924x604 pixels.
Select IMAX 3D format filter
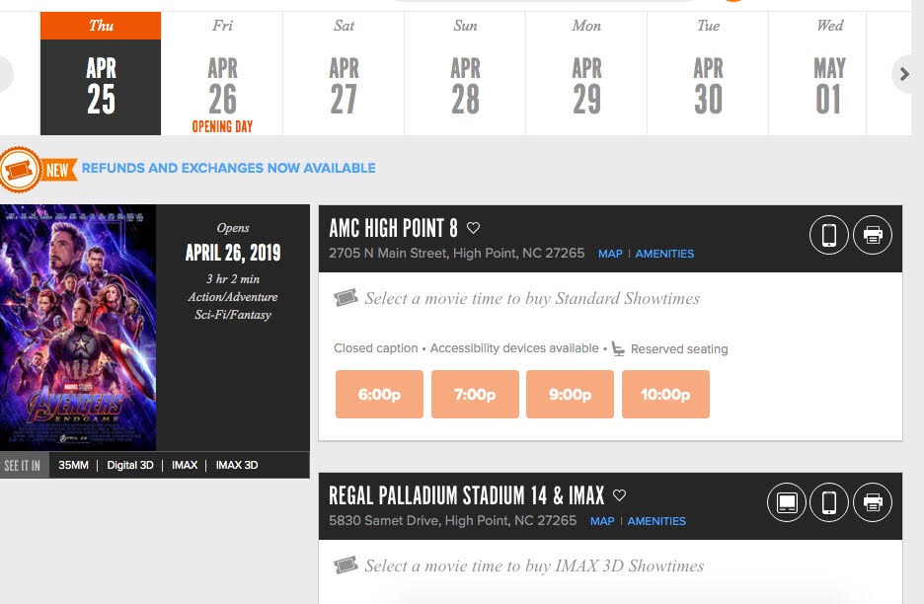pyautogui.click(x=237, y=465)
